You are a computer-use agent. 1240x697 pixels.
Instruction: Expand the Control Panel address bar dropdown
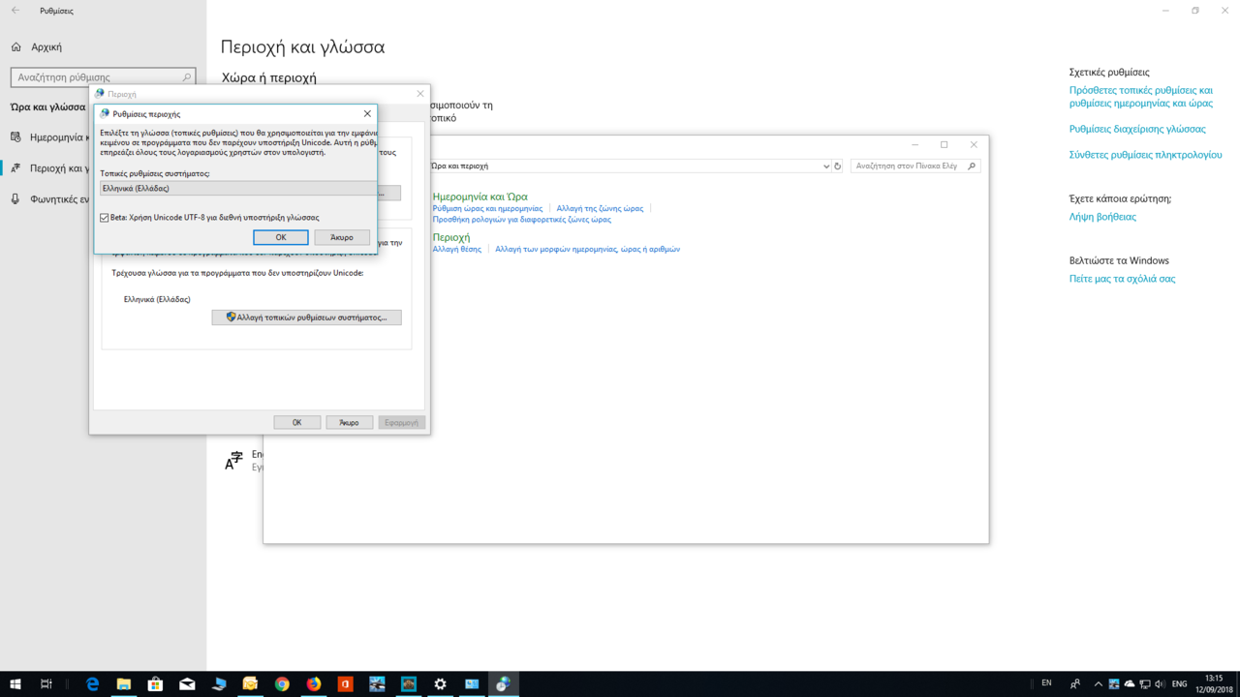(825, 167)
